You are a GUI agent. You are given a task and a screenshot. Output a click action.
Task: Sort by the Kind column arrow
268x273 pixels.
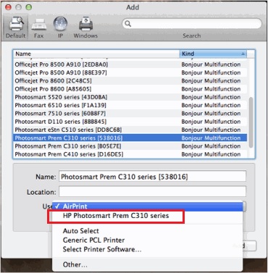coord(243,54)
